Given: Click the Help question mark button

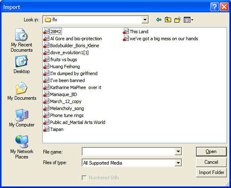Looking at the screenshot, I should click(215, 7).
